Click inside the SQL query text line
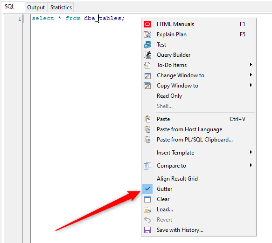This screenshot has width=272, height=243. coord(78,18)
